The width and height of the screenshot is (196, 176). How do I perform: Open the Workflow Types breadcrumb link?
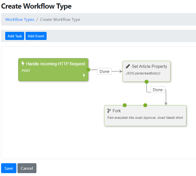click(x=20, y=19)
